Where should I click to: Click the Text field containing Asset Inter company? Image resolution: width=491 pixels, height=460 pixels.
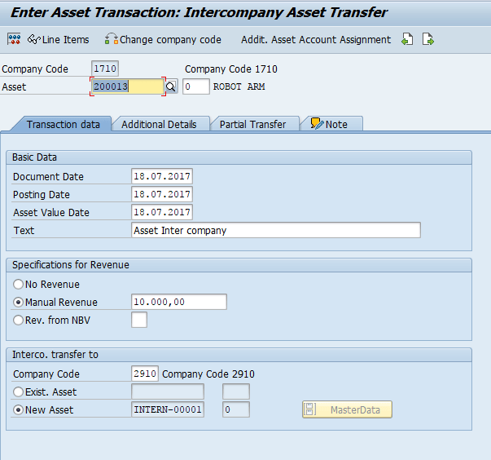click(275, 231)
